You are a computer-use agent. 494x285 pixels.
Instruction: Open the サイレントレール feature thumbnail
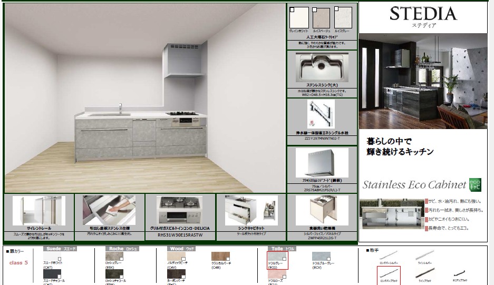point(38,210)
